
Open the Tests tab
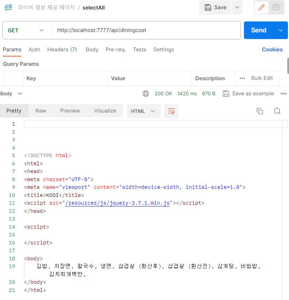click(x=140, y=50)
